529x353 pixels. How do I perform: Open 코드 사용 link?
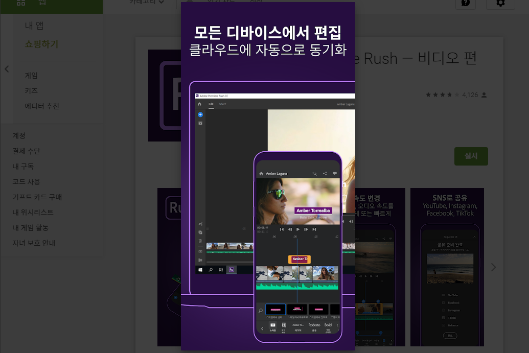[x=26, y=182]
